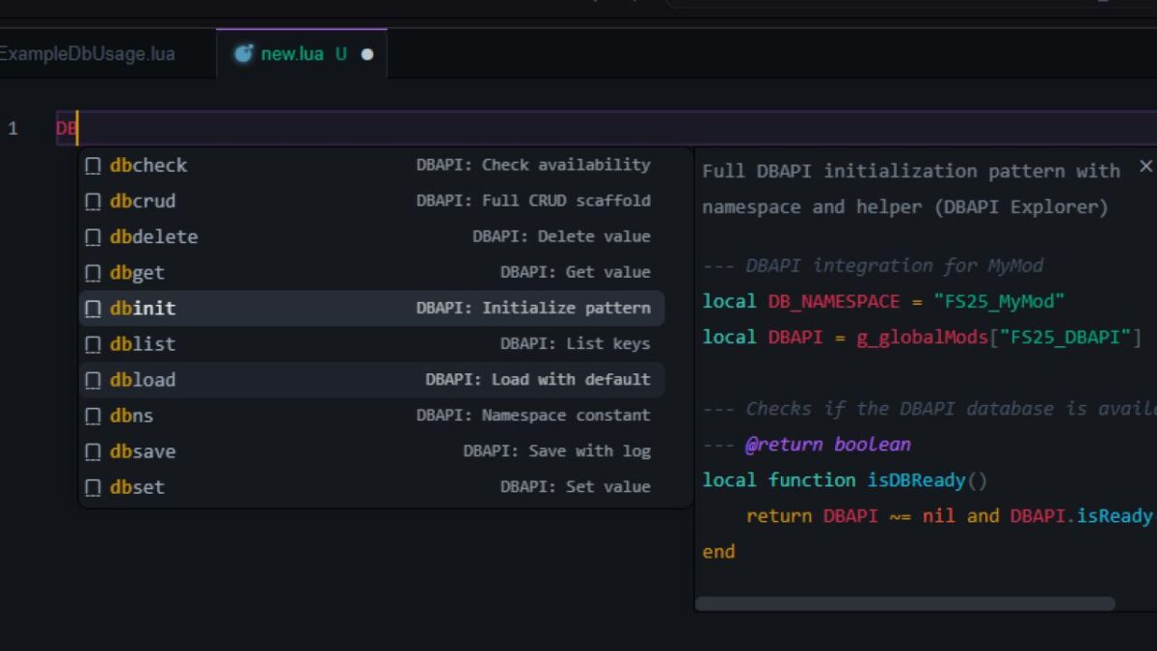Screen dimensions: 1157x651
Task: Click the snippet icon beside dbcheck
Action: [x=93, y=165]
